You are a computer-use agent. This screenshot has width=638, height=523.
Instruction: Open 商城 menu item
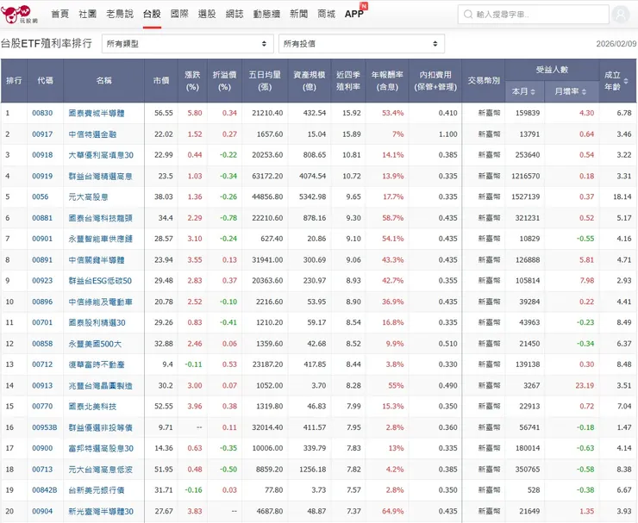tap(326, 15)
